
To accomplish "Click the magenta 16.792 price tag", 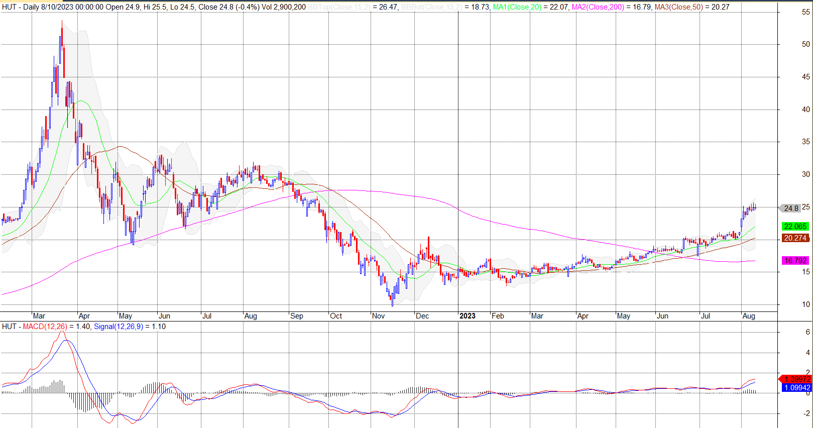I will click(795, 261).
